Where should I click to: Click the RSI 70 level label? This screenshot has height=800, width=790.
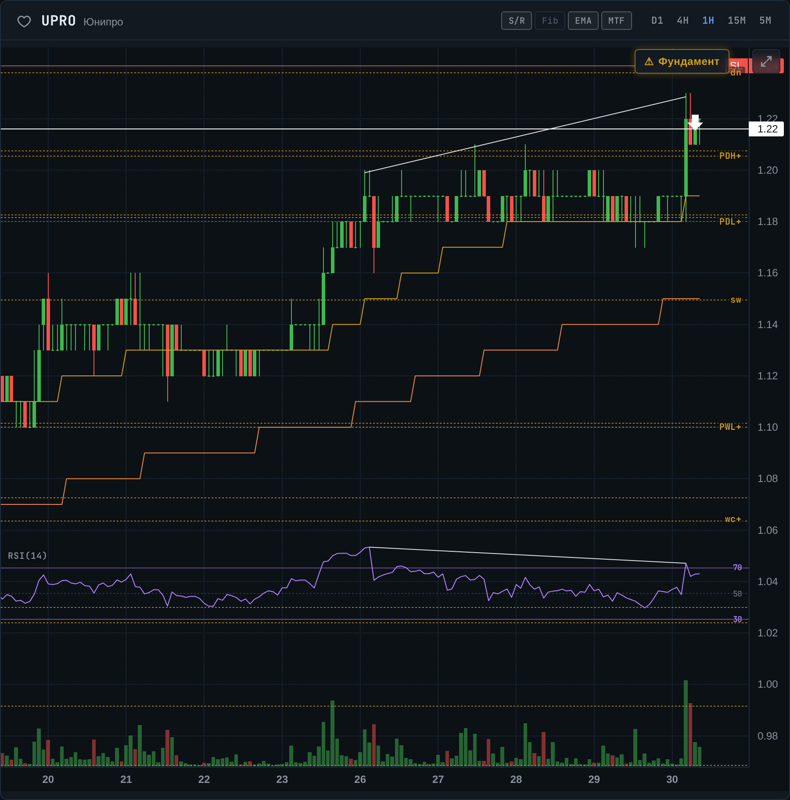[737, 568]
